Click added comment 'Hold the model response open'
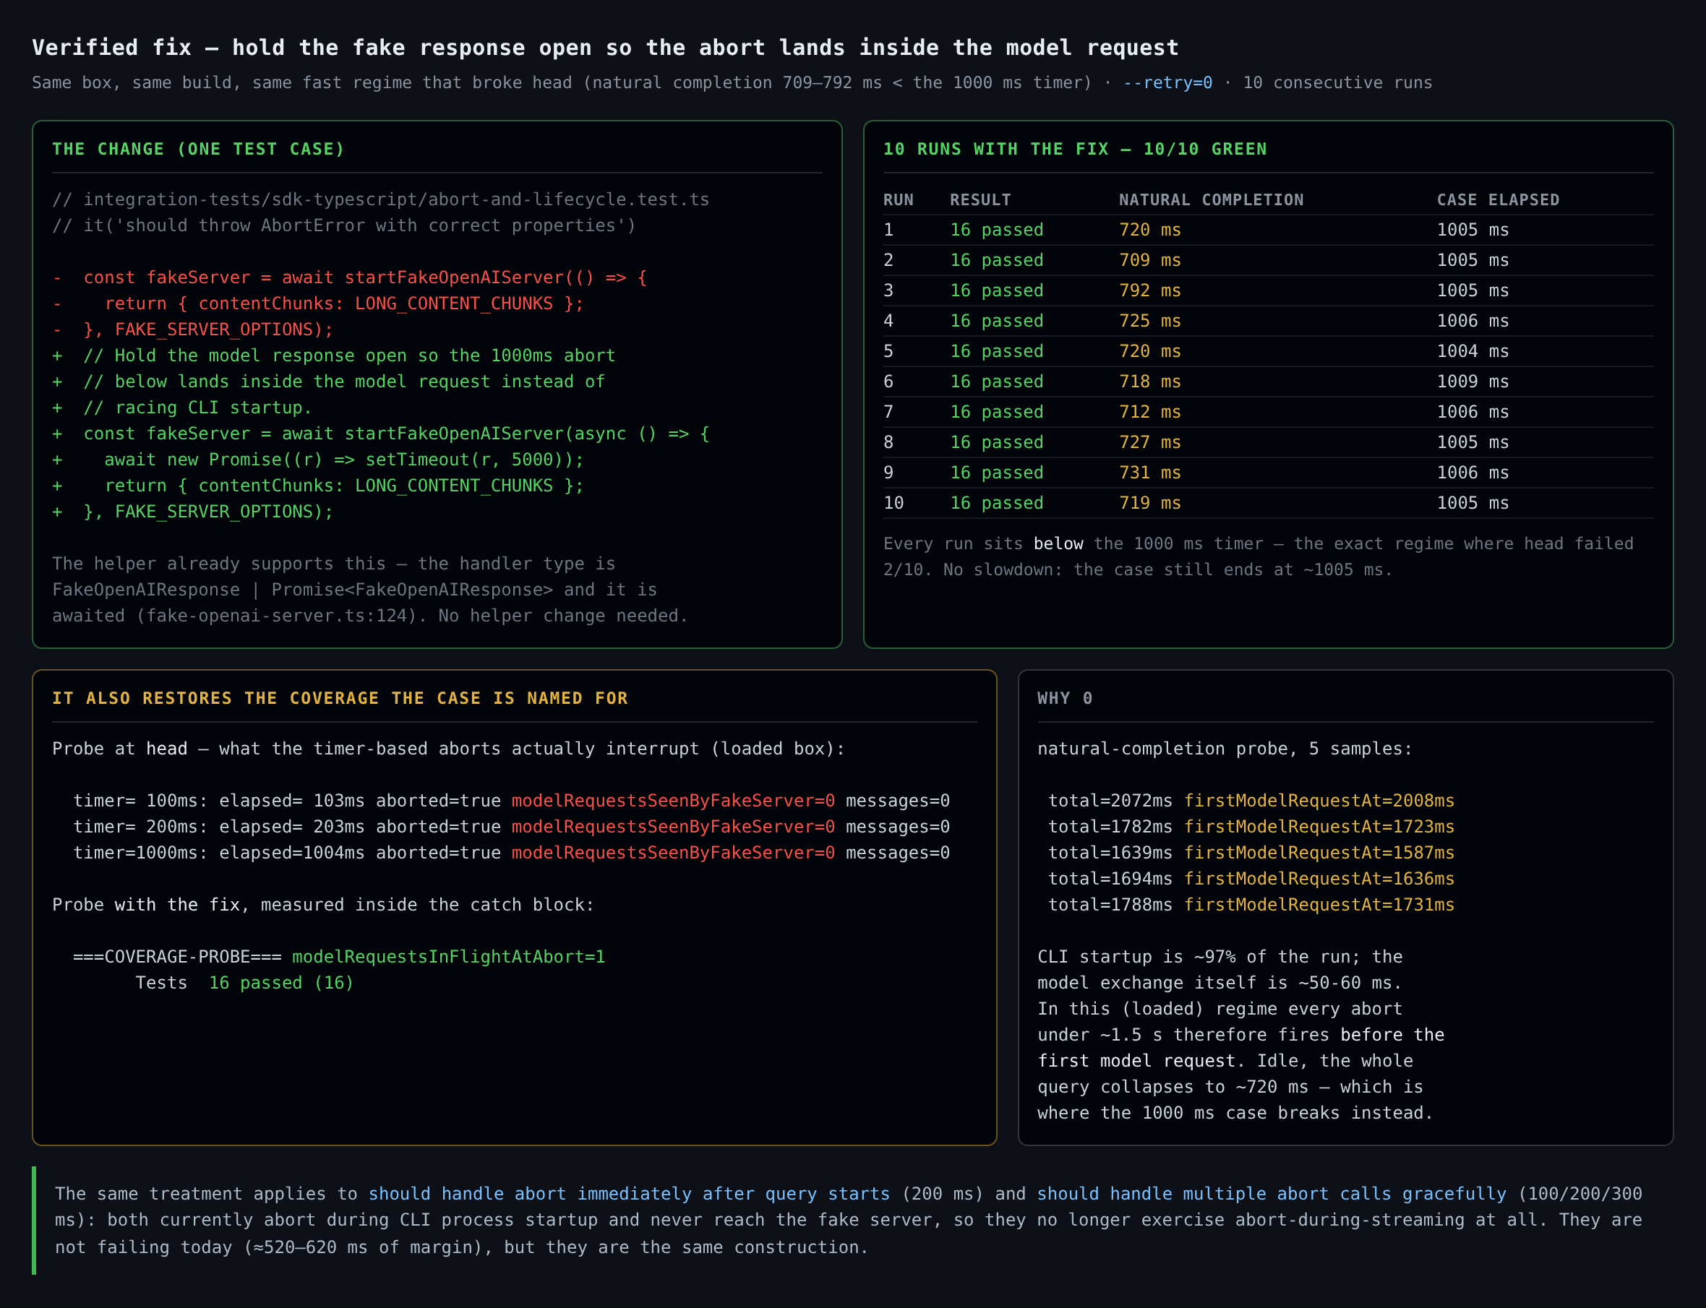1706x1308 pixels. point(333,356)
